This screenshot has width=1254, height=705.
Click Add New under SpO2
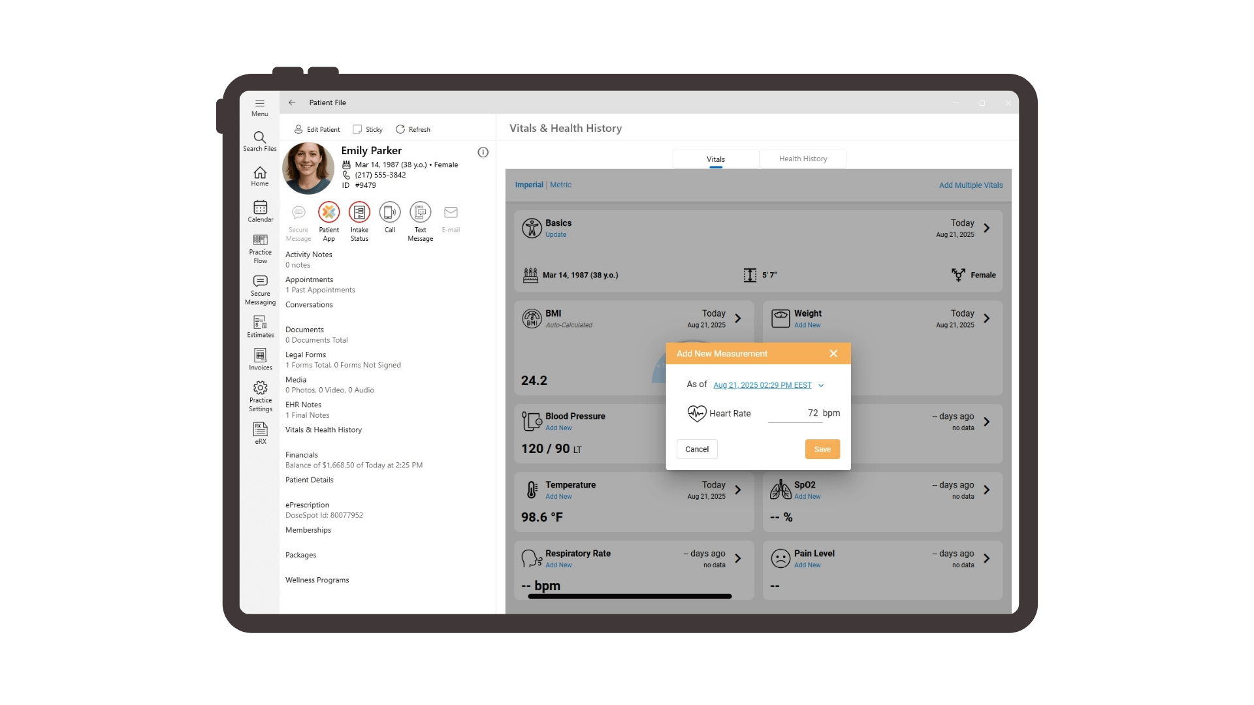tap(807, 497)
